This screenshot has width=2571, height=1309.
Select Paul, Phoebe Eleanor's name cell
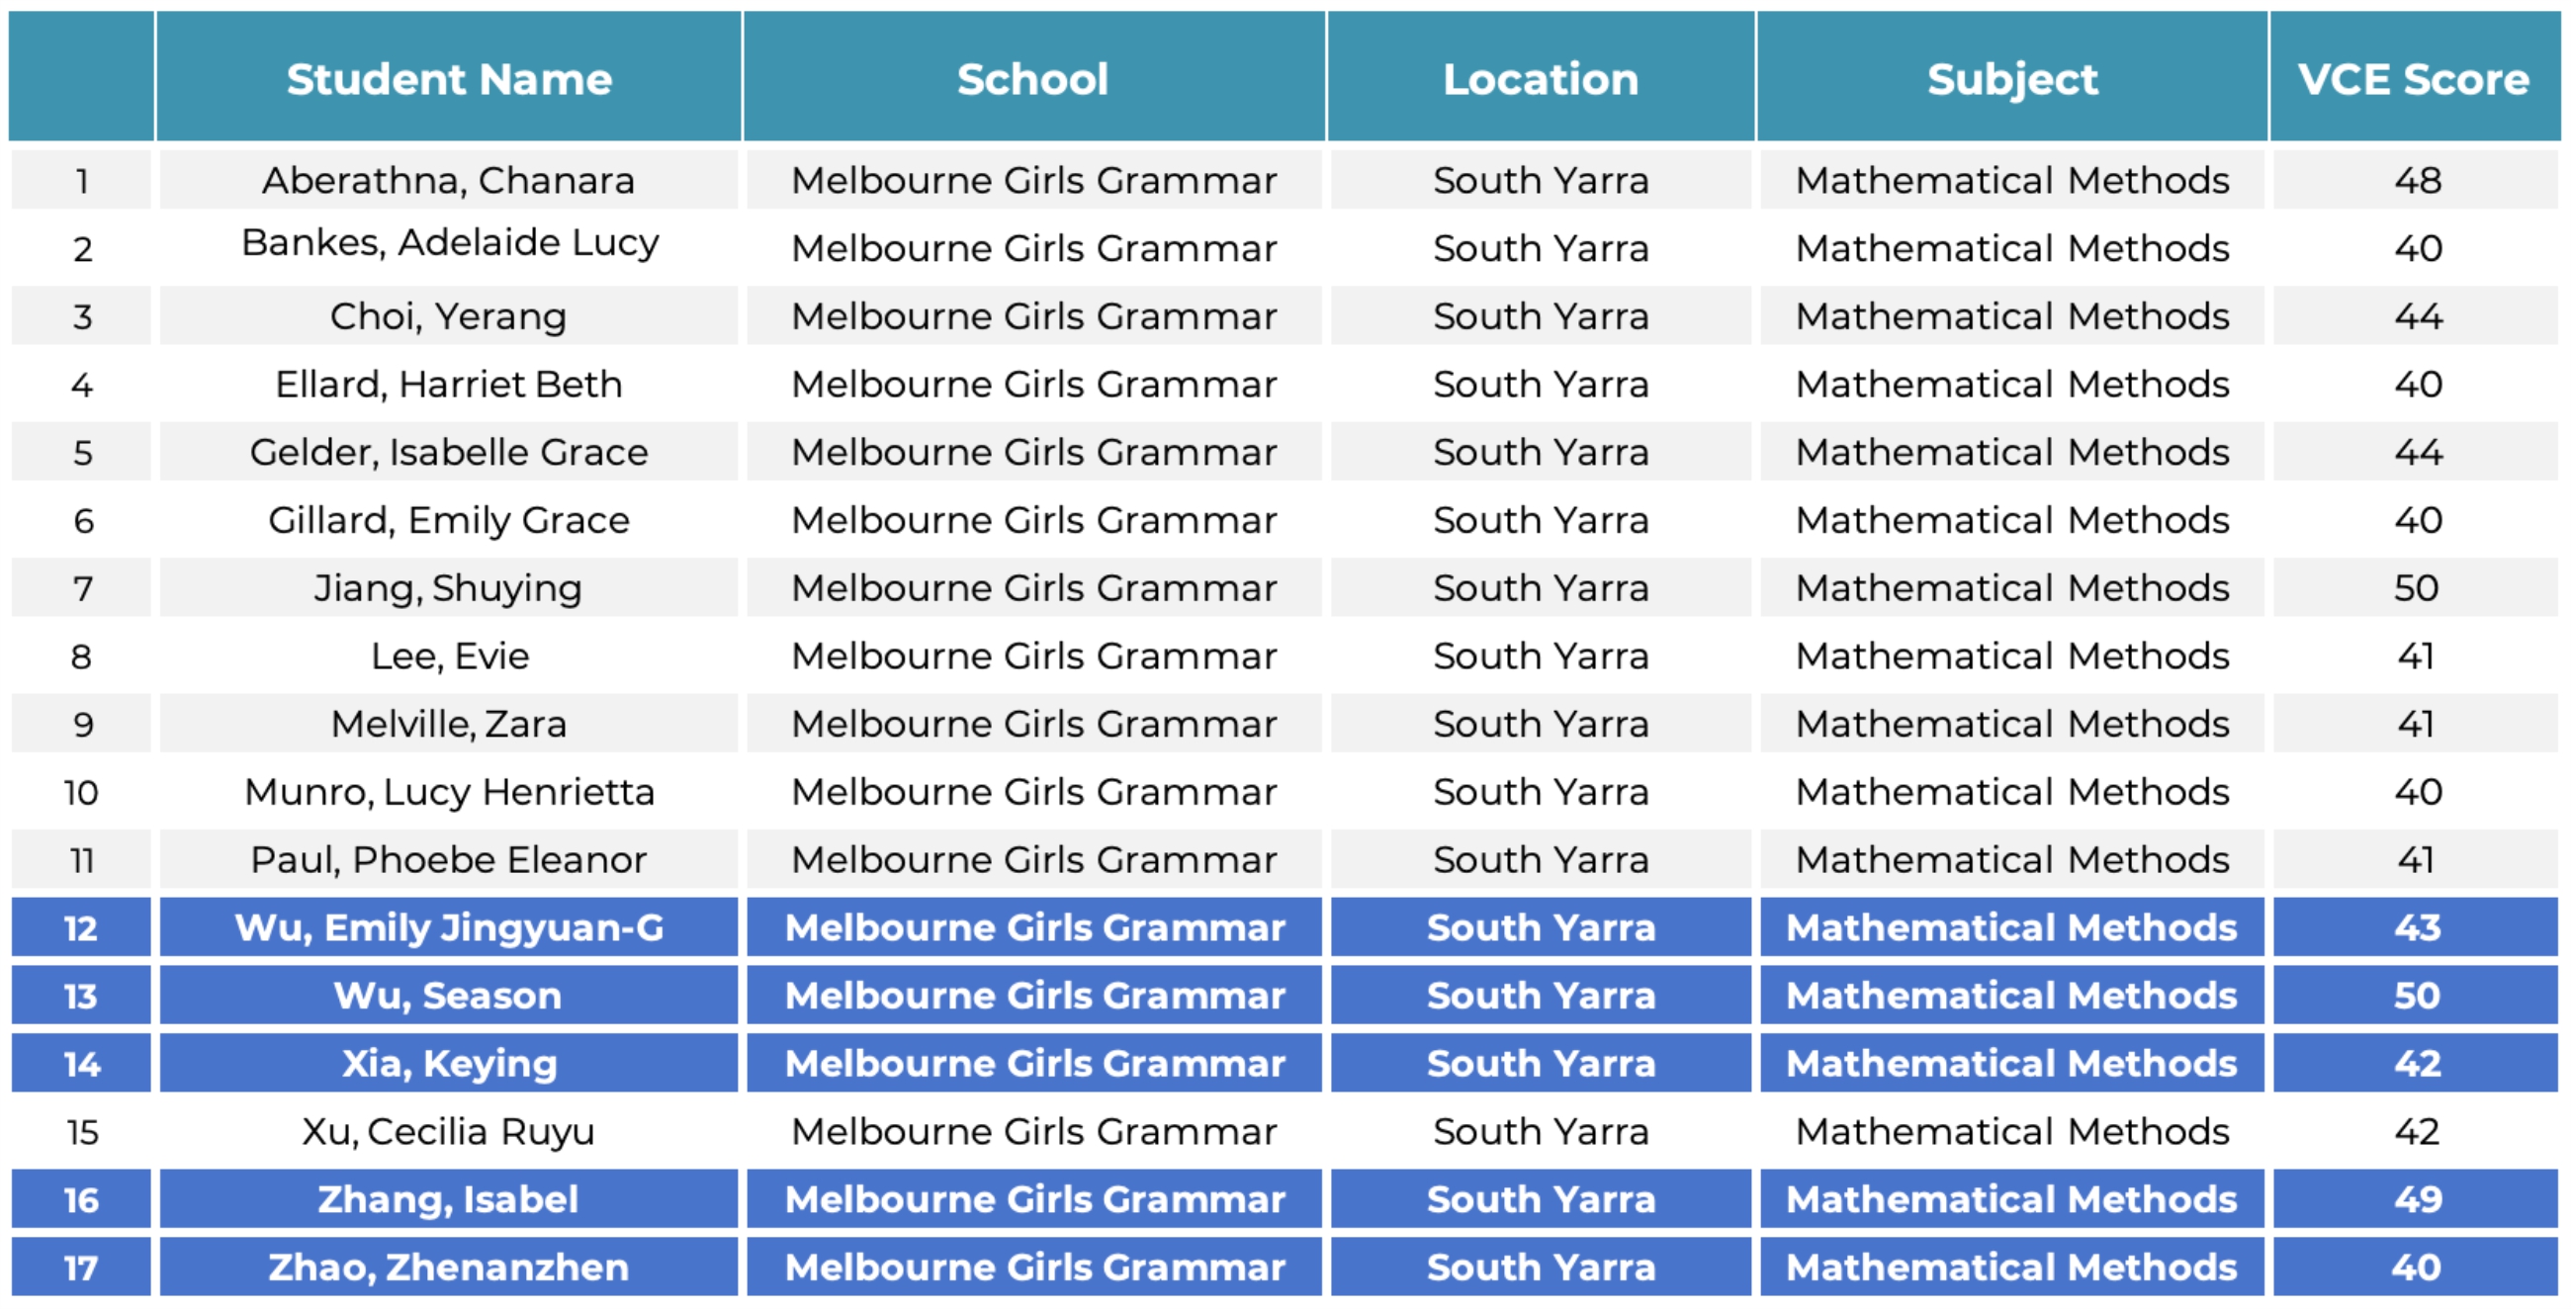click(x=448, y=859)
